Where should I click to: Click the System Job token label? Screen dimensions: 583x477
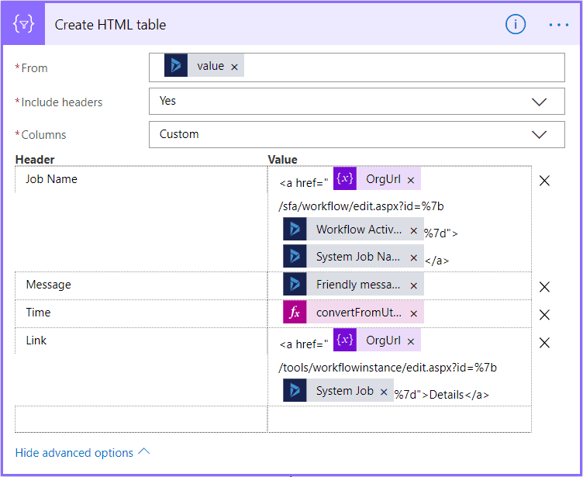click(x=345, y=391)
